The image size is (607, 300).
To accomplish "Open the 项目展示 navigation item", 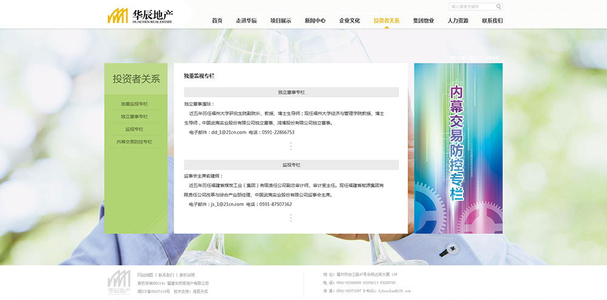I will [280, 21].
